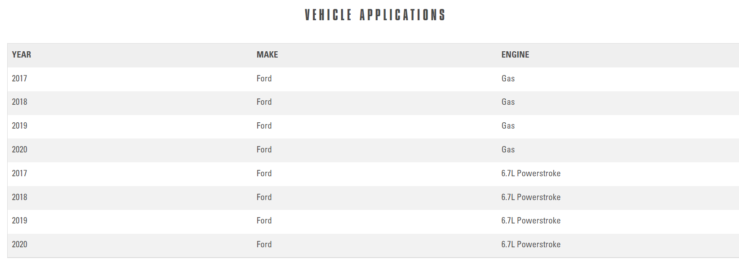Image resolution: width=739 pixels, height=272 pixels.
Task: Click the Vehicle Applications heading
Action: [x=374, y=15]
